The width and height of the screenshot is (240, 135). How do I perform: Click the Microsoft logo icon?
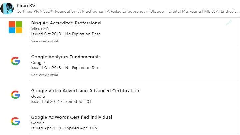(15, 27)
